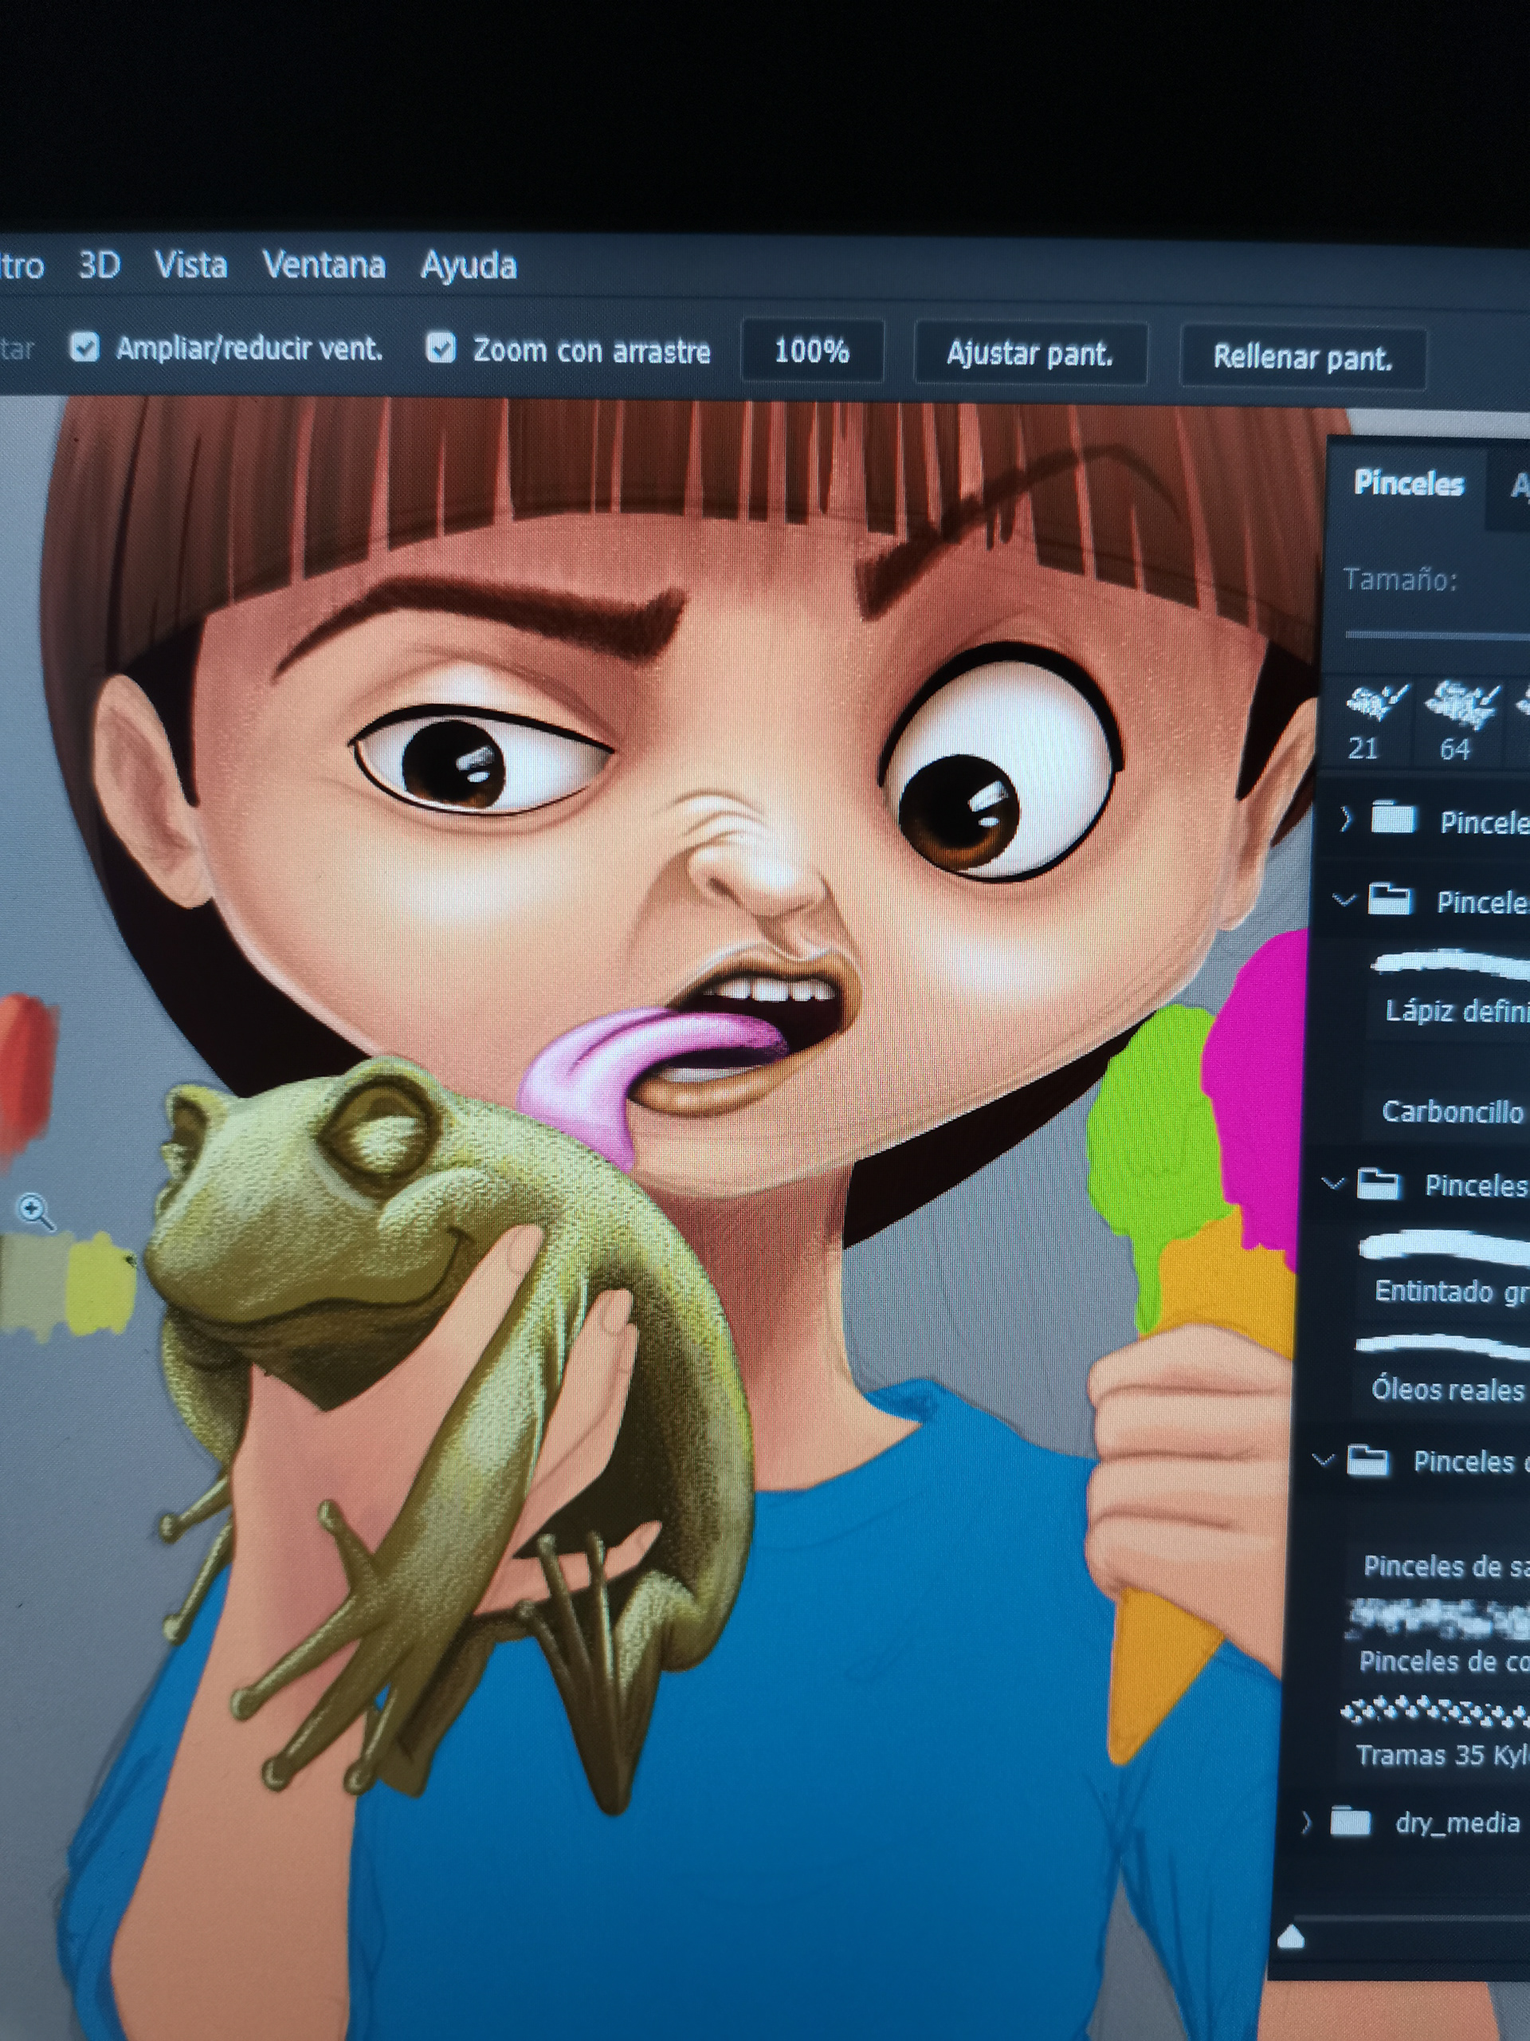
Task: Select the Tramas 35 Kyle pattern brush preview
Action: pos(1434,1712)
